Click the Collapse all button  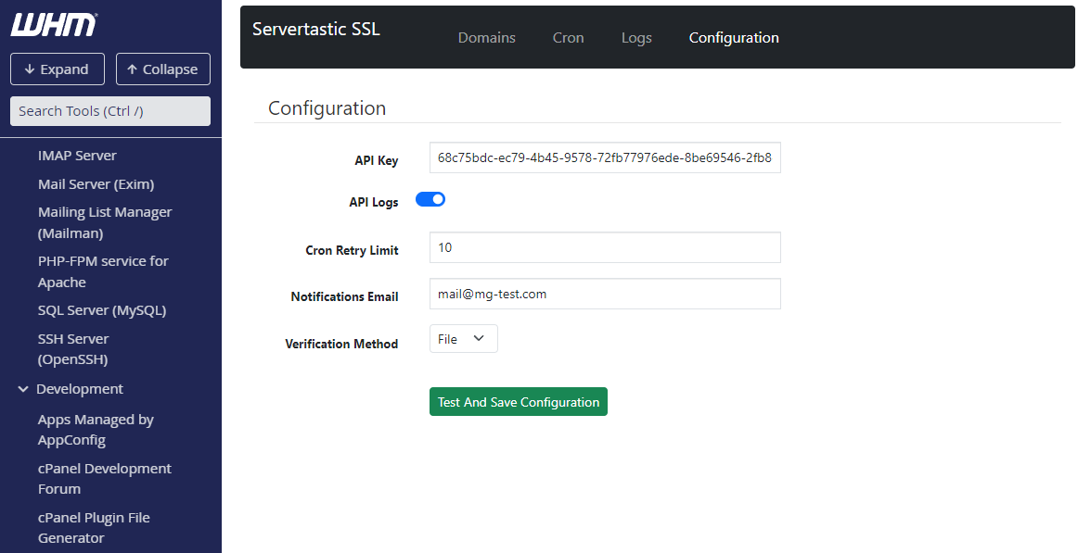163,69
